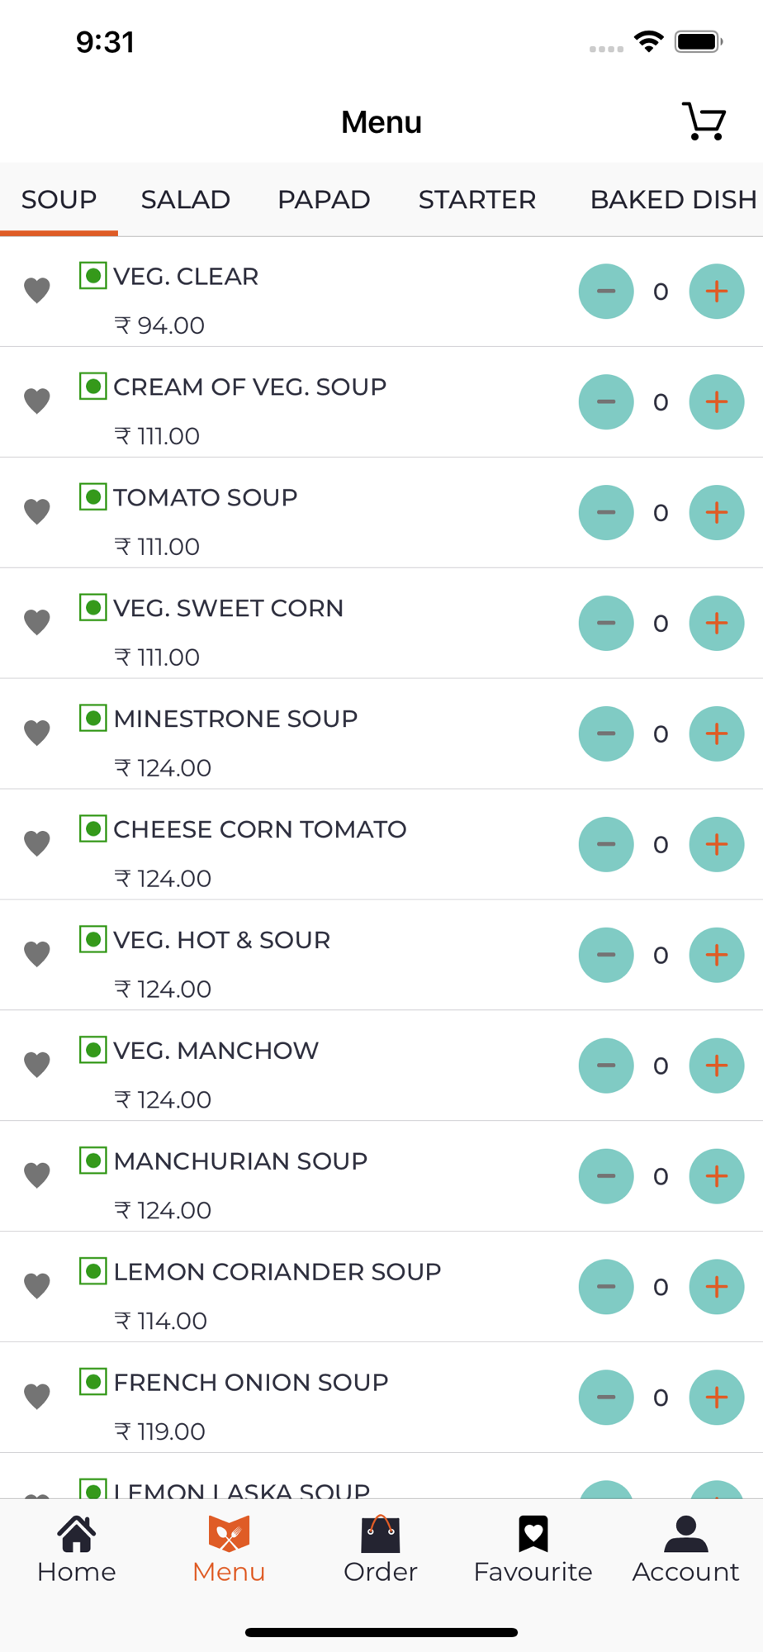Screen dimensions: 763x1652
Task: Click minus for Manchurian Soup
Action: [606, 1177]
